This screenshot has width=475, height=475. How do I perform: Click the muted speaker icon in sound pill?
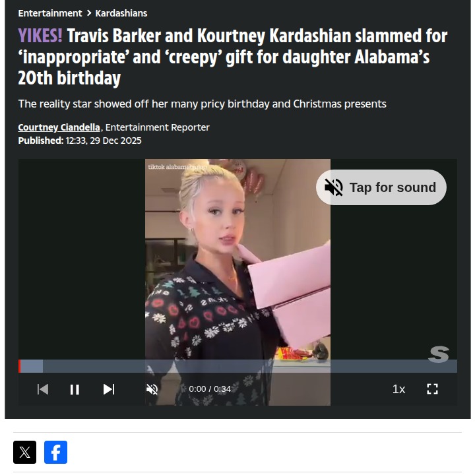[334, 187]
